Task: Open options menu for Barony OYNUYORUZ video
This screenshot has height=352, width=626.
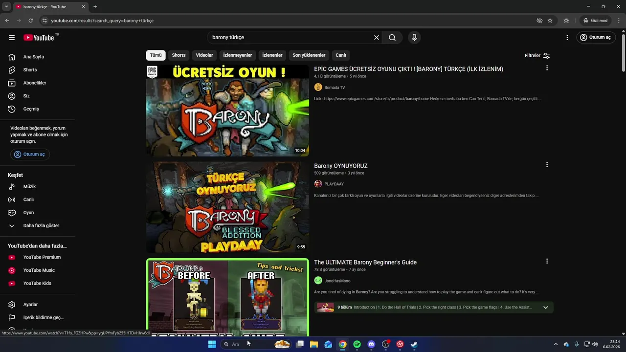Action: coord(547,165)
